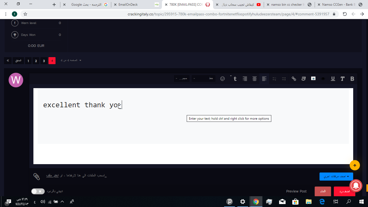Click the yellow scroll-to-top arrow button

coord(355,165)
